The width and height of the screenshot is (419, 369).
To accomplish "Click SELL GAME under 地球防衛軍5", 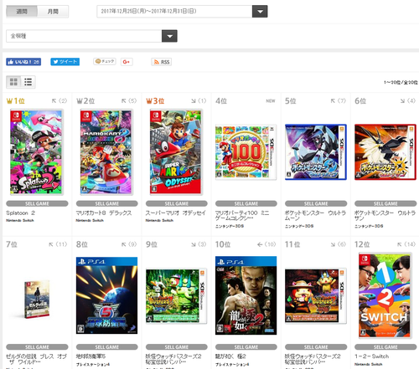I will 106,347.
